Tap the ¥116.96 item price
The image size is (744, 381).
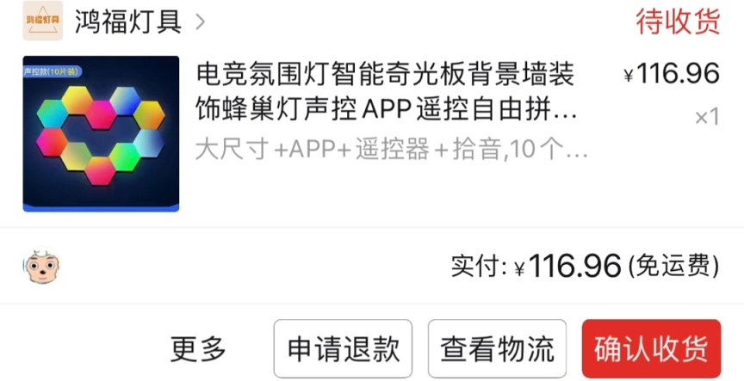tap(672, 74)
